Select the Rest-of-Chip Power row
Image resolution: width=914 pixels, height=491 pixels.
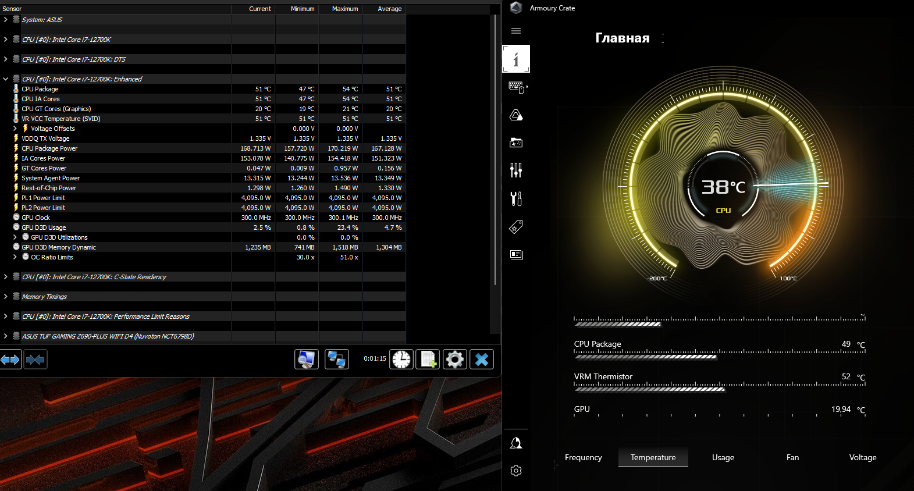(203, 188)
